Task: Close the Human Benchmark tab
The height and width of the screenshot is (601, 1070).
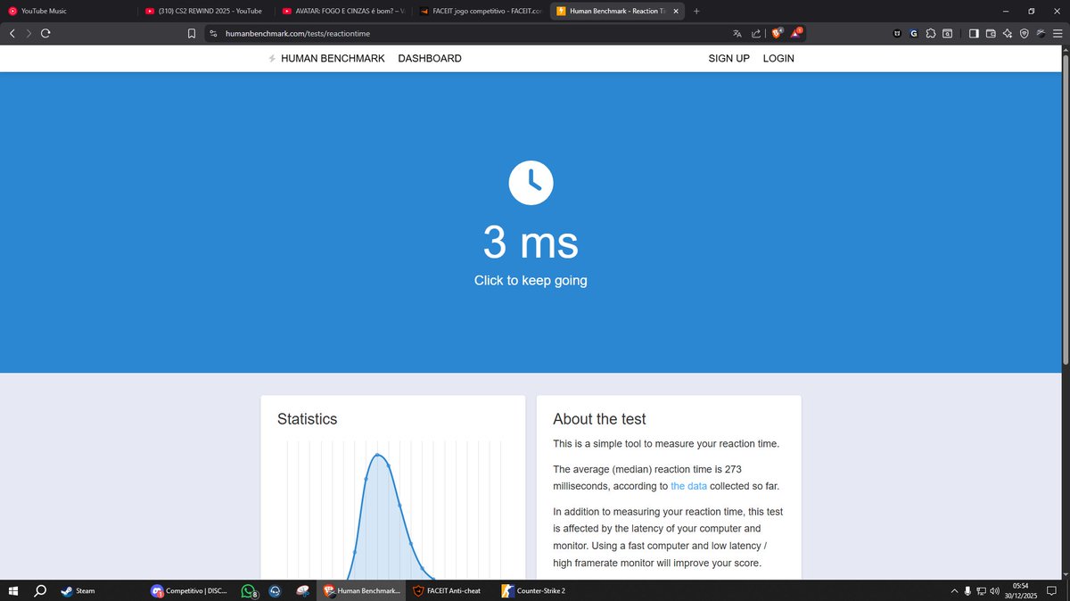Action: 675,11
